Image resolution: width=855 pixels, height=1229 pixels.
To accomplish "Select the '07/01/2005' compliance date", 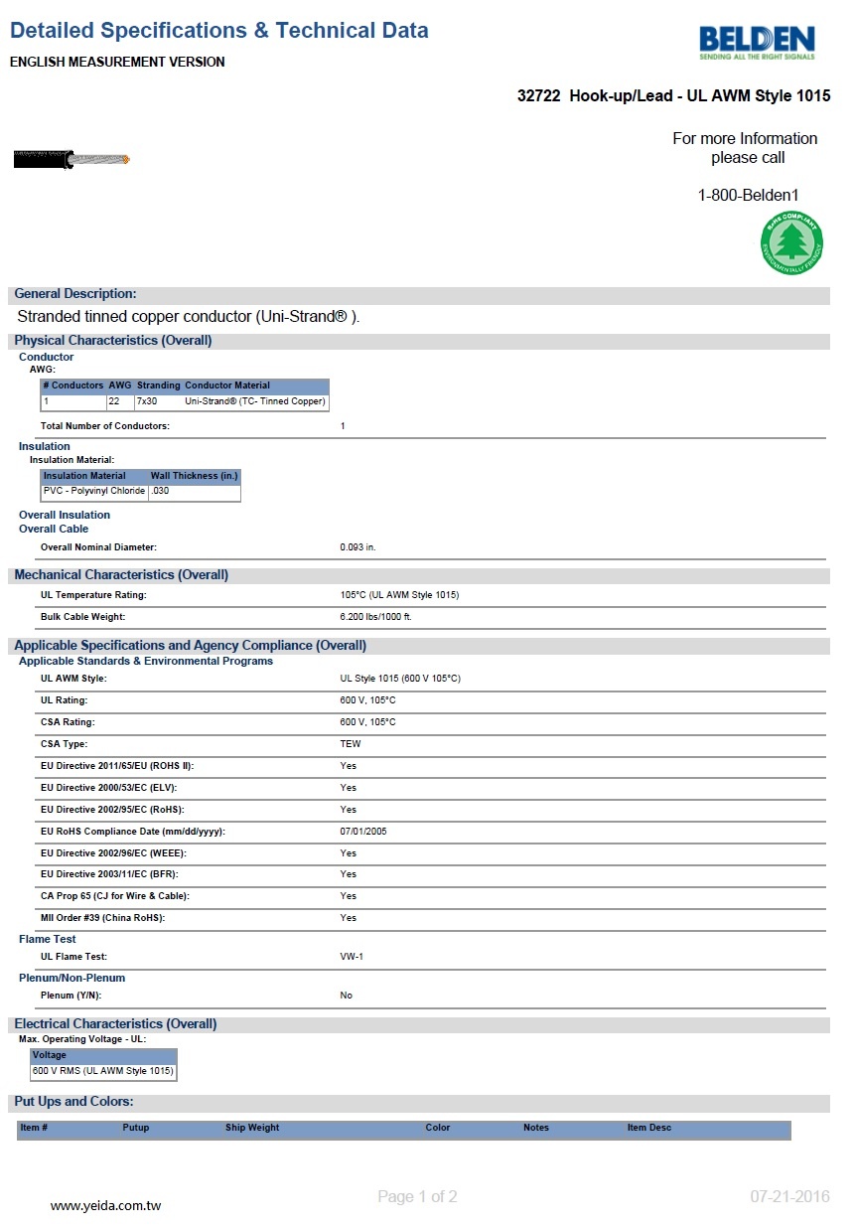I will (363, 832).
